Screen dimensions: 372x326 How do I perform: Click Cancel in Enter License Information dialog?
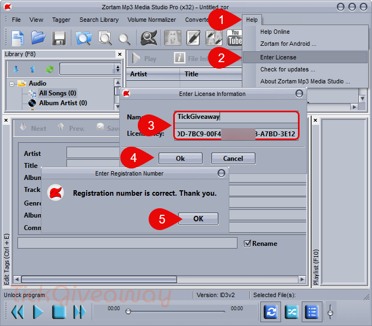pyautogui.click(x=233, y=159)
